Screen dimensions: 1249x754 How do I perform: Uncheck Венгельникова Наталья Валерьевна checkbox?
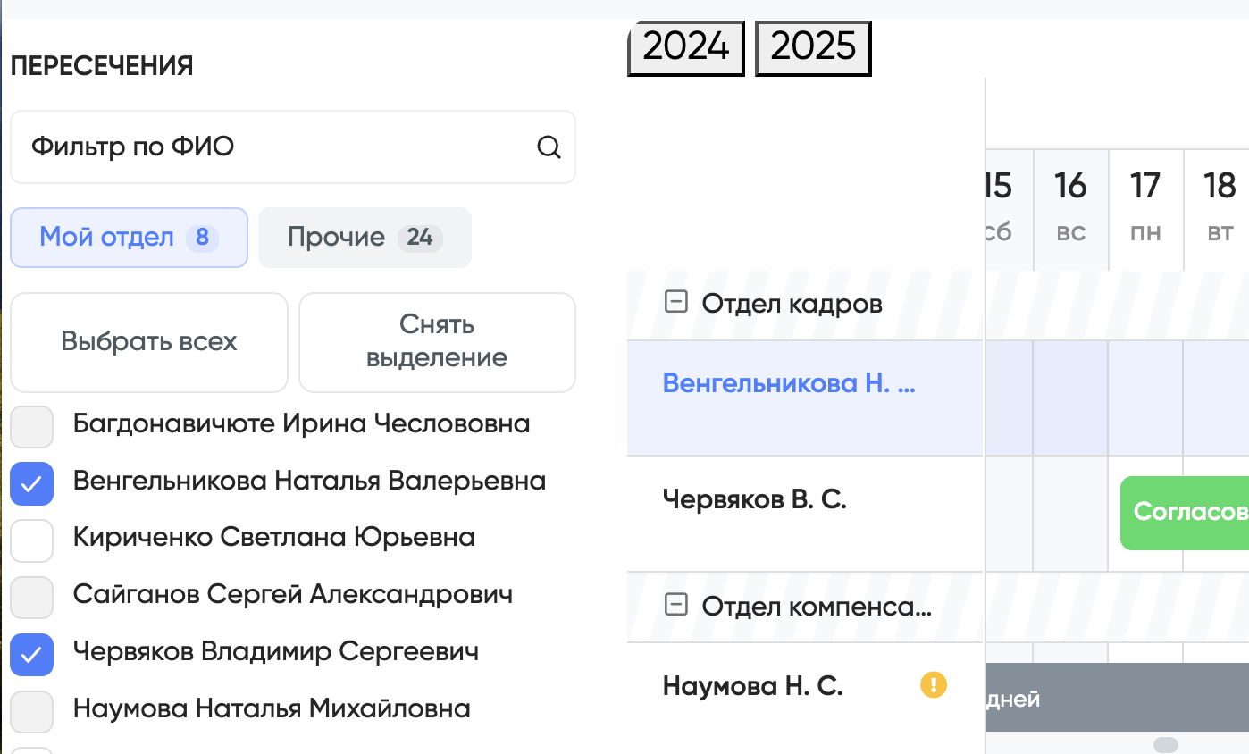(32, 483)
